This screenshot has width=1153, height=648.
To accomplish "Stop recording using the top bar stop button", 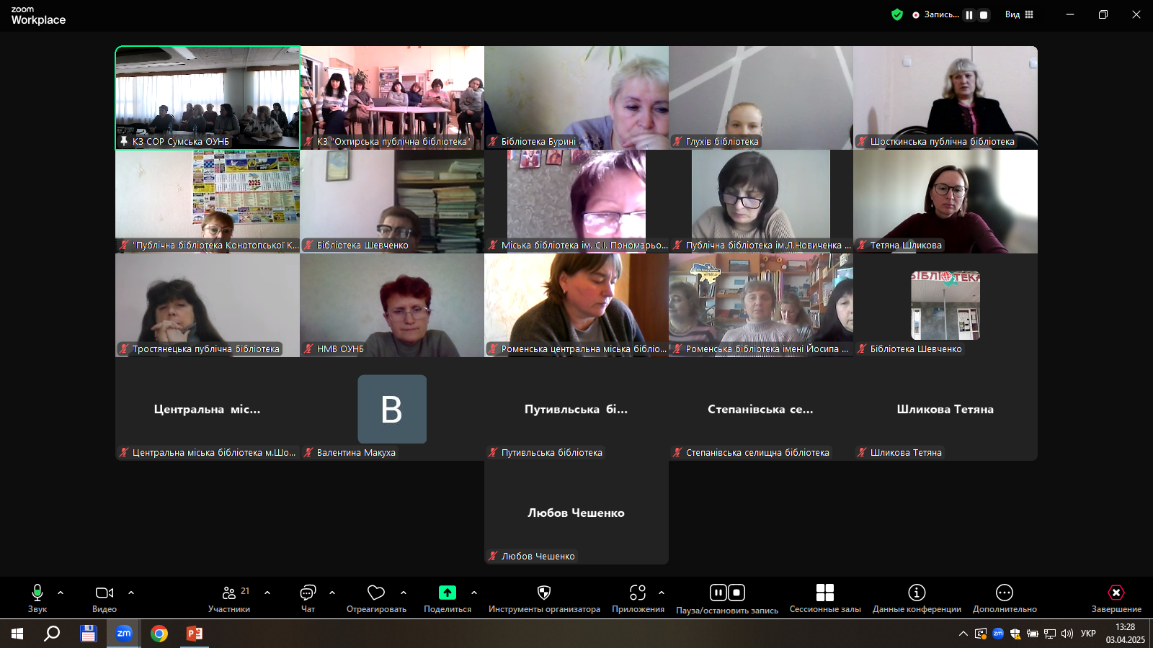I will click(x=984, y=14).
